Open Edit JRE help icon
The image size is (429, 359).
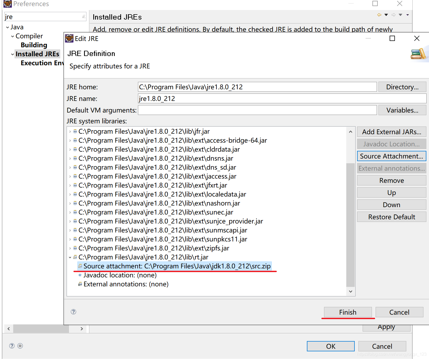coord(73,312)
